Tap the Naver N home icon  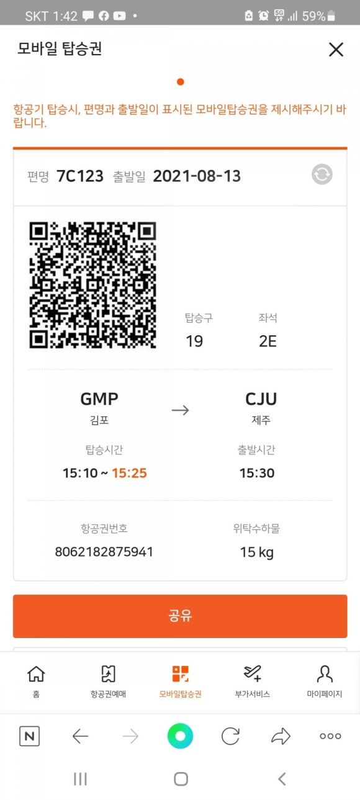click(x=30, y=737)
